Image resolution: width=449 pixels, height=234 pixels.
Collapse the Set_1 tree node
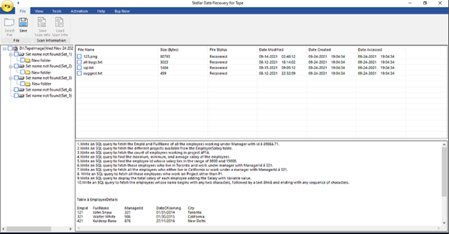pos(10,54)
